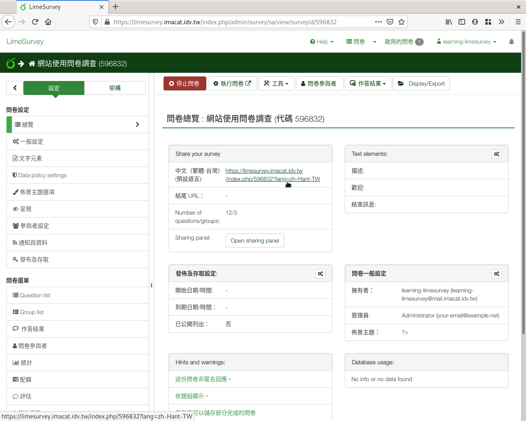Open 啟用的問卷 active surveys link
The image size is (526, 421).
(404, 42)
